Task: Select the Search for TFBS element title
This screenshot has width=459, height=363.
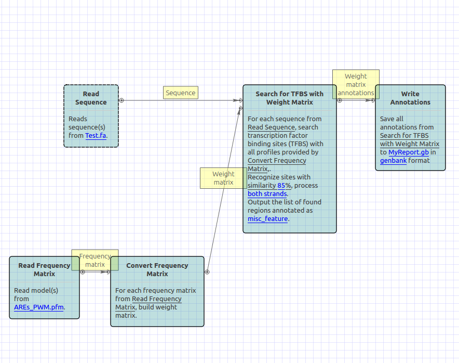Action: (289, 98)
